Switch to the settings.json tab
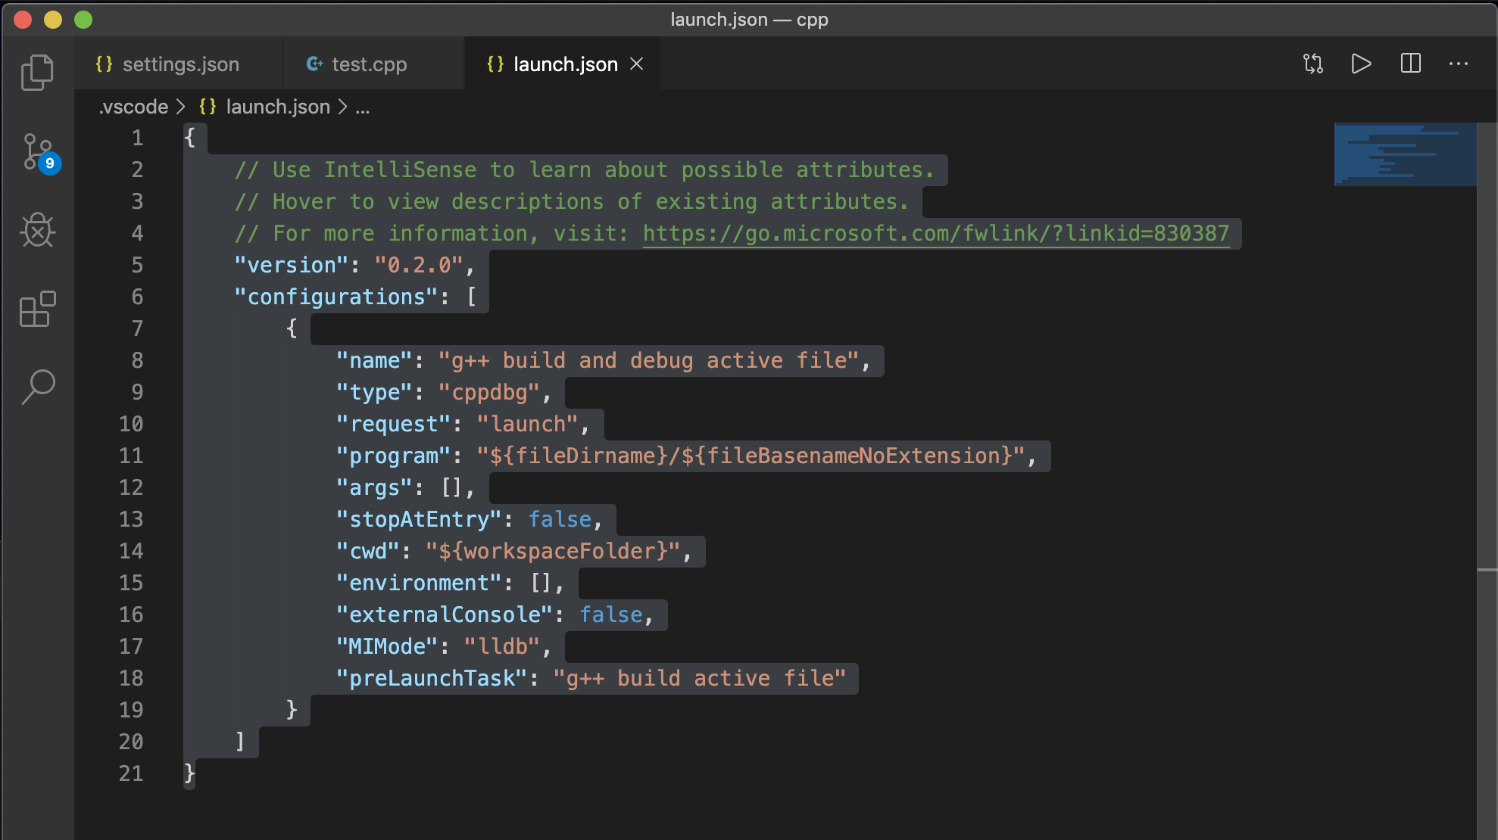Viewport: 1498px width, 840px height. (179, 64)
